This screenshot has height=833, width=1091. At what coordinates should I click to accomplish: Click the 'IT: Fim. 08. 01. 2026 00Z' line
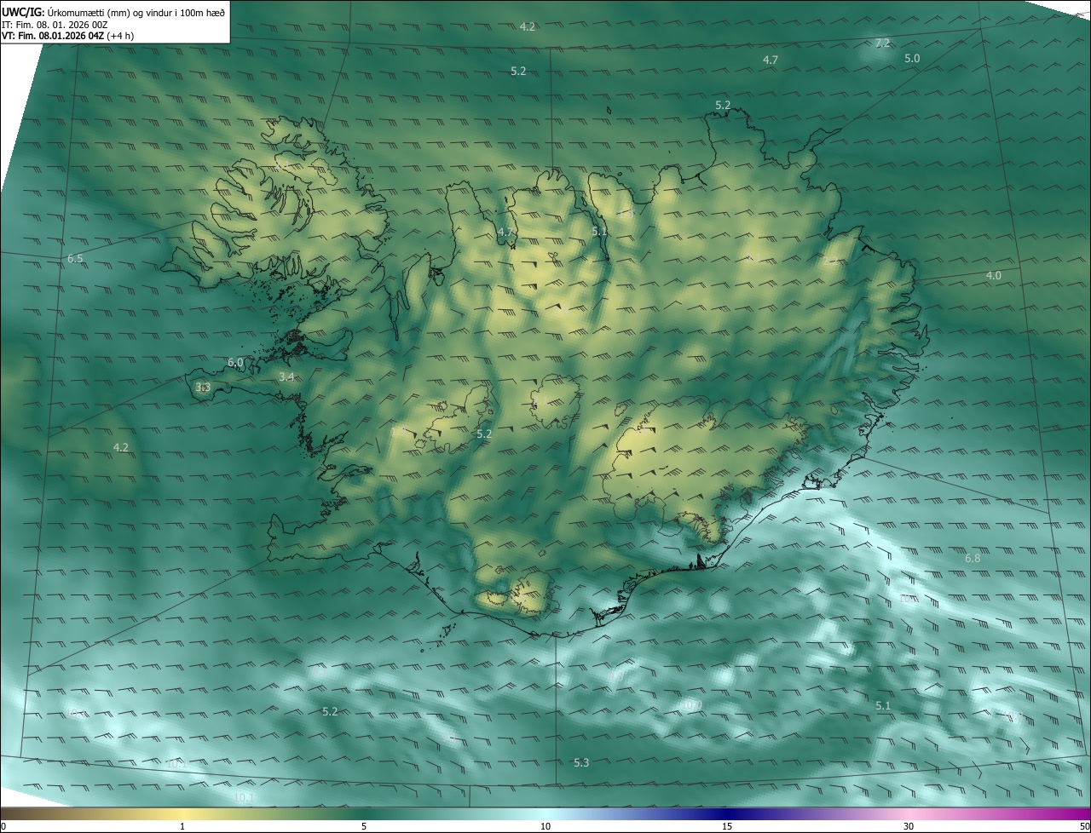coord(55,25)
